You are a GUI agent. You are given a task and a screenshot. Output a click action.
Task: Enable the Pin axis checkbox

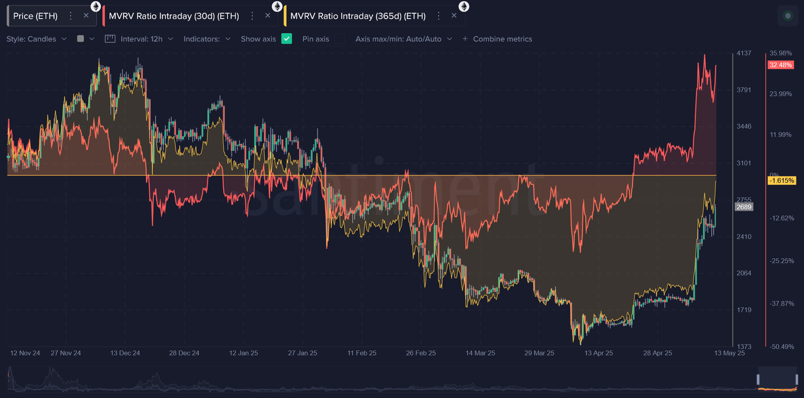340,39
